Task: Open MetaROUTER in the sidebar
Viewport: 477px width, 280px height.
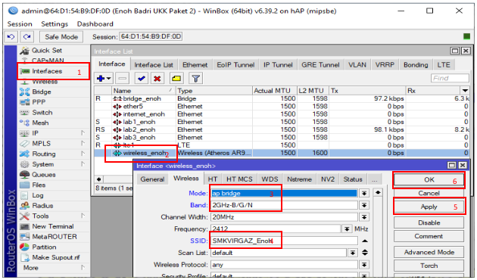Action: click(x=55, y=237)
